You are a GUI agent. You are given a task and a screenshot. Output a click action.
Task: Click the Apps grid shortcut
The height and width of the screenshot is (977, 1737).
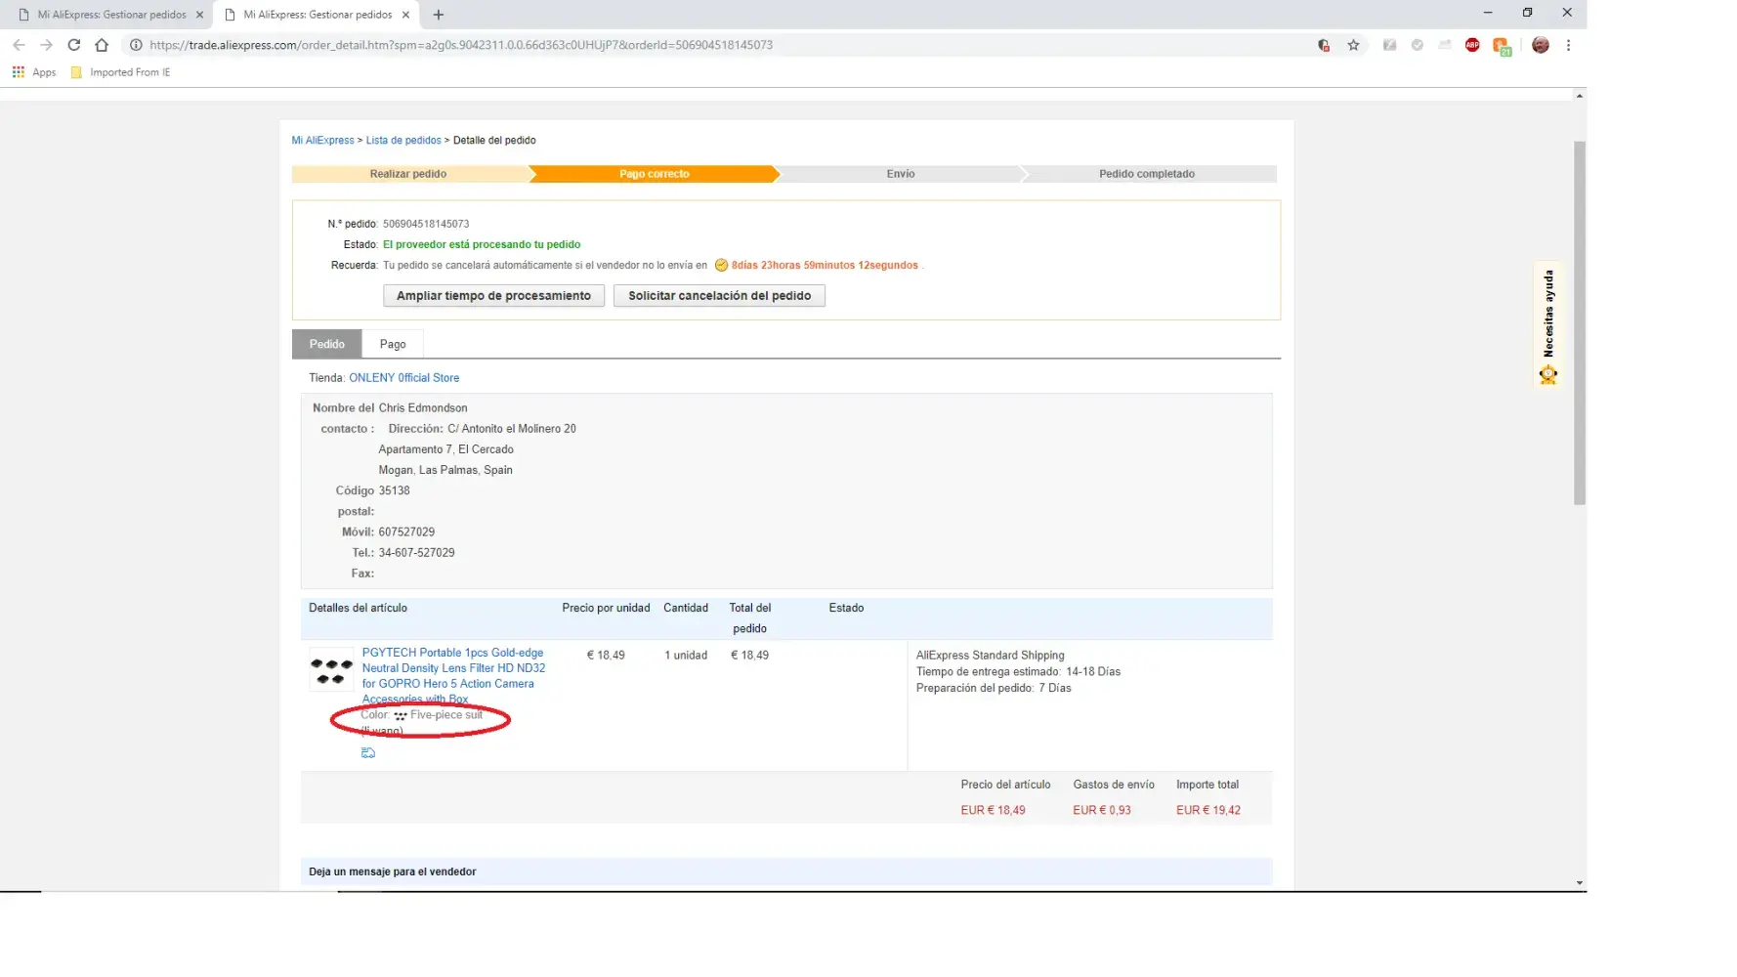[33, 72]
